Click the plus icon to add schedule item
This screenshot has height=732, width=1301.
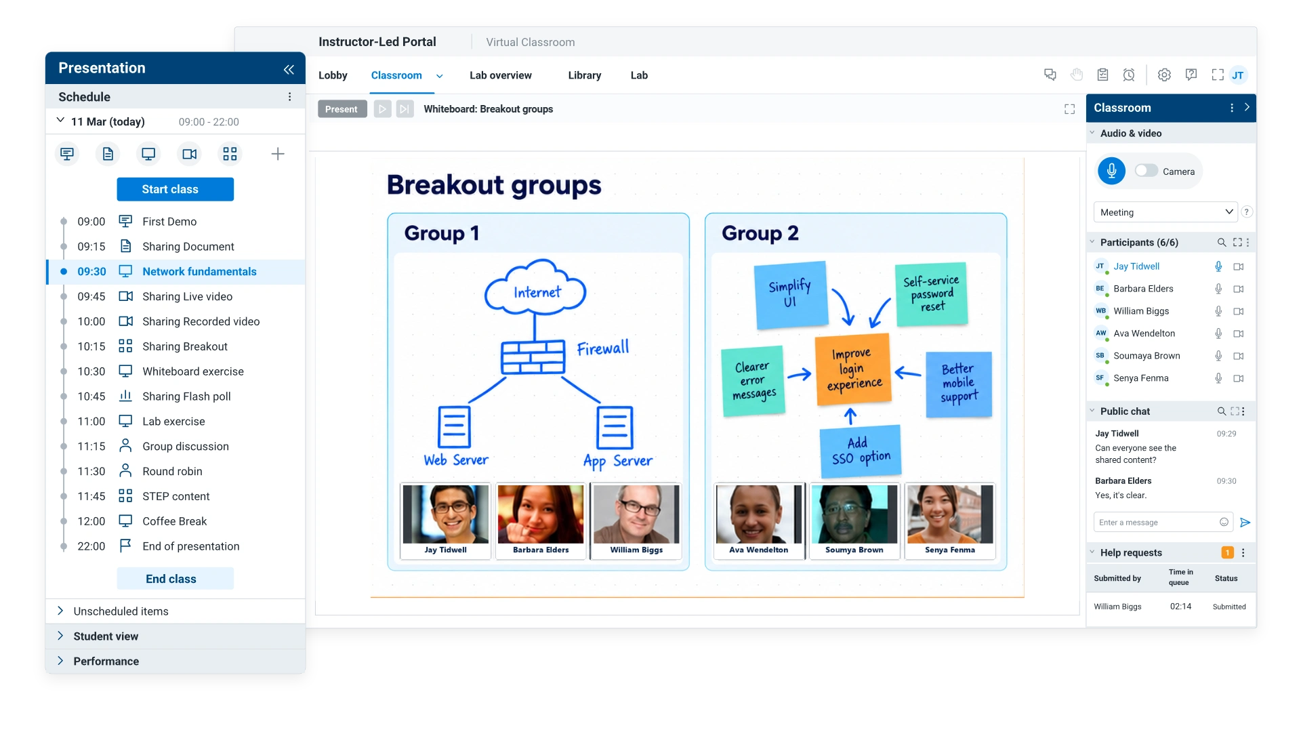point(278,154)
